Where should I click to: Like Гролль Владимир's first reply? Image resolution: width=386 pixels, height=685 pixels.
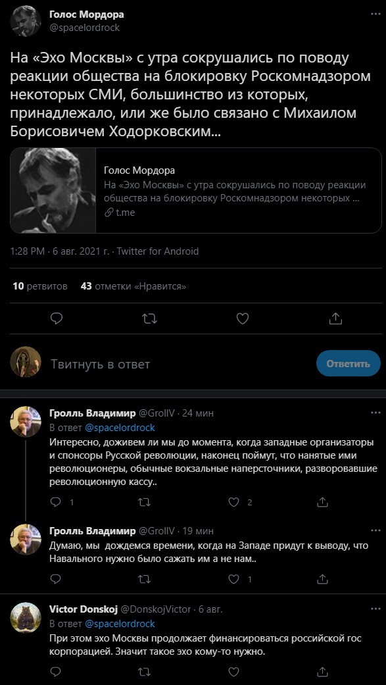234,502
